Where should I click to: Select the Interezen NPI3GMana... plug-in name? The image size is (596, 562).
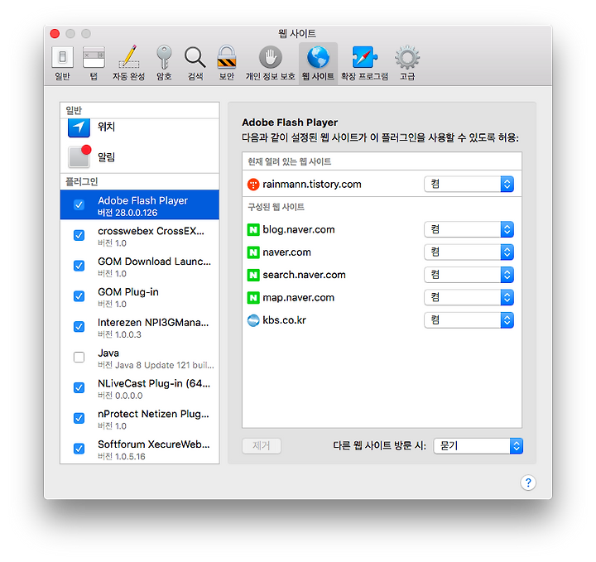click(x=153, y=323)
